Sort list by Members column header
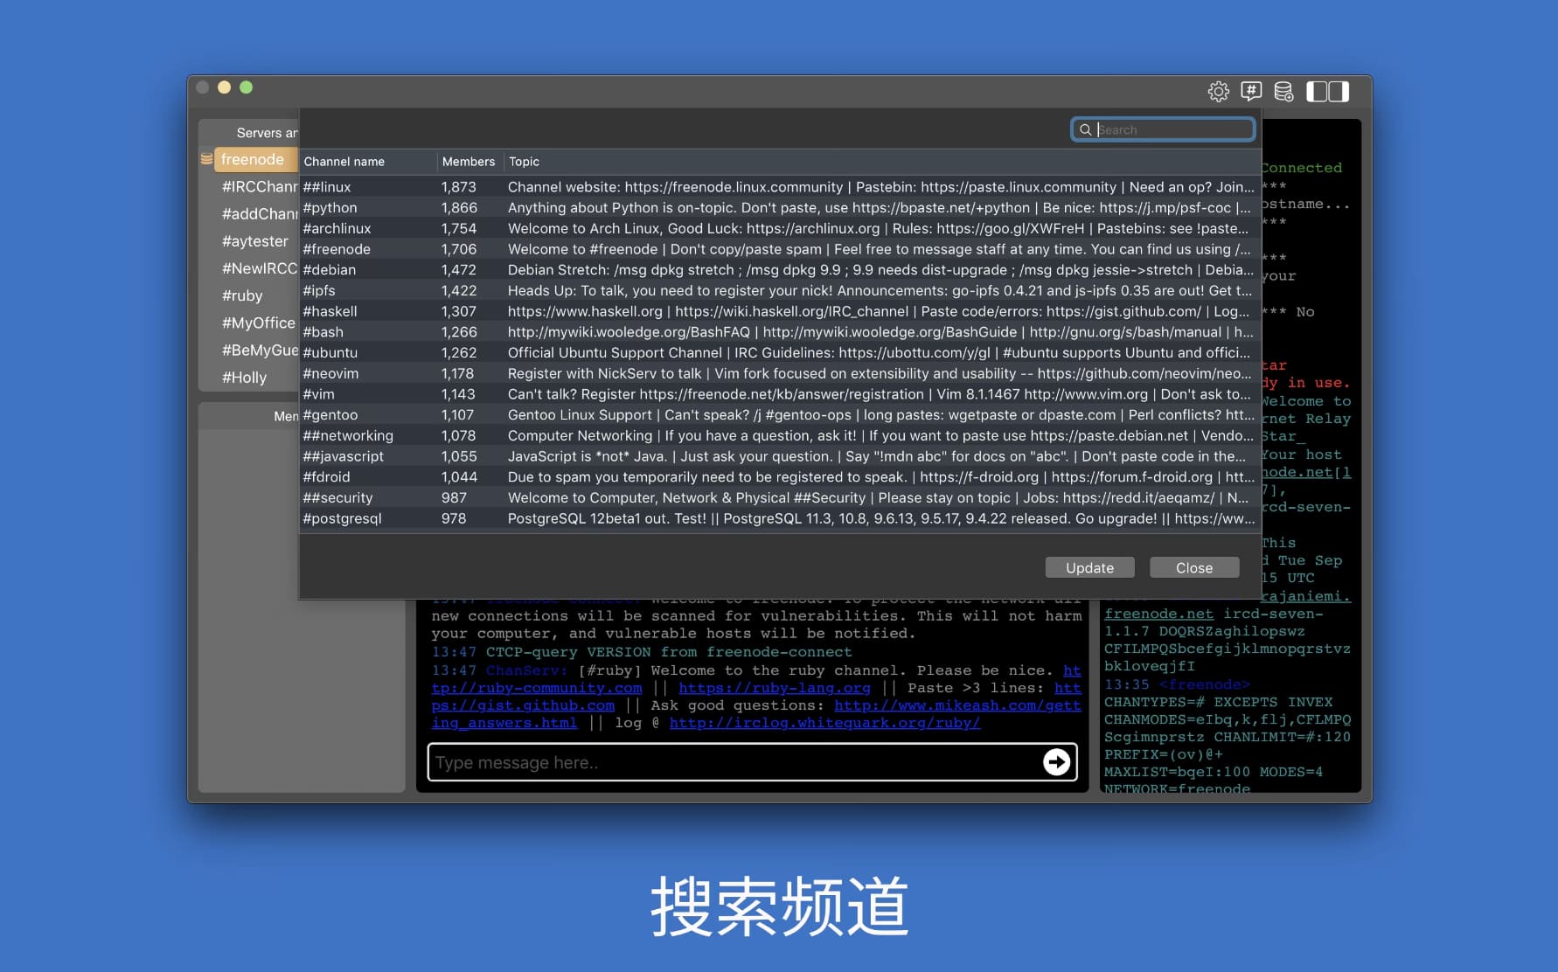Image resolution: width=1558 pixels, height=972 pixels. point(468,162)
